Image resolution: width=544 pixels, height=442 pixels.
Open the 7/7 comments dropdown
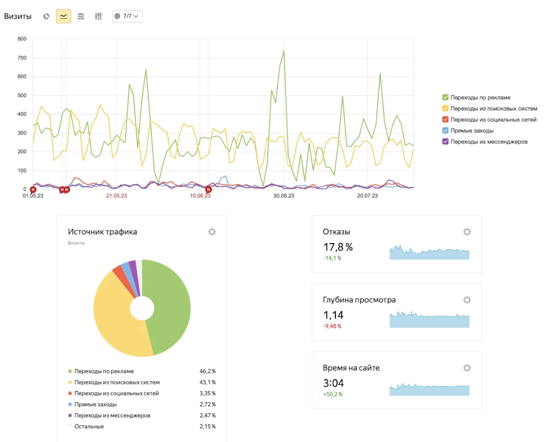pyautogui.click(x=127, y=16)
